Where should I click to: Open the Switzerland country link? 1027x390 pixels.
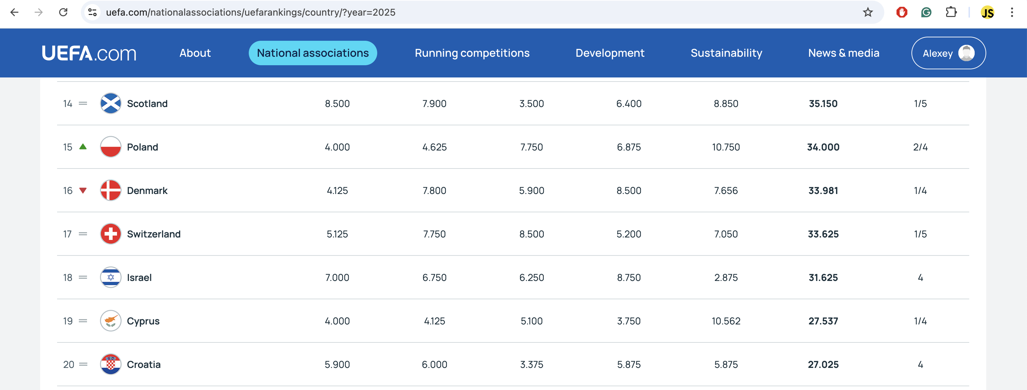pos(154,234)
